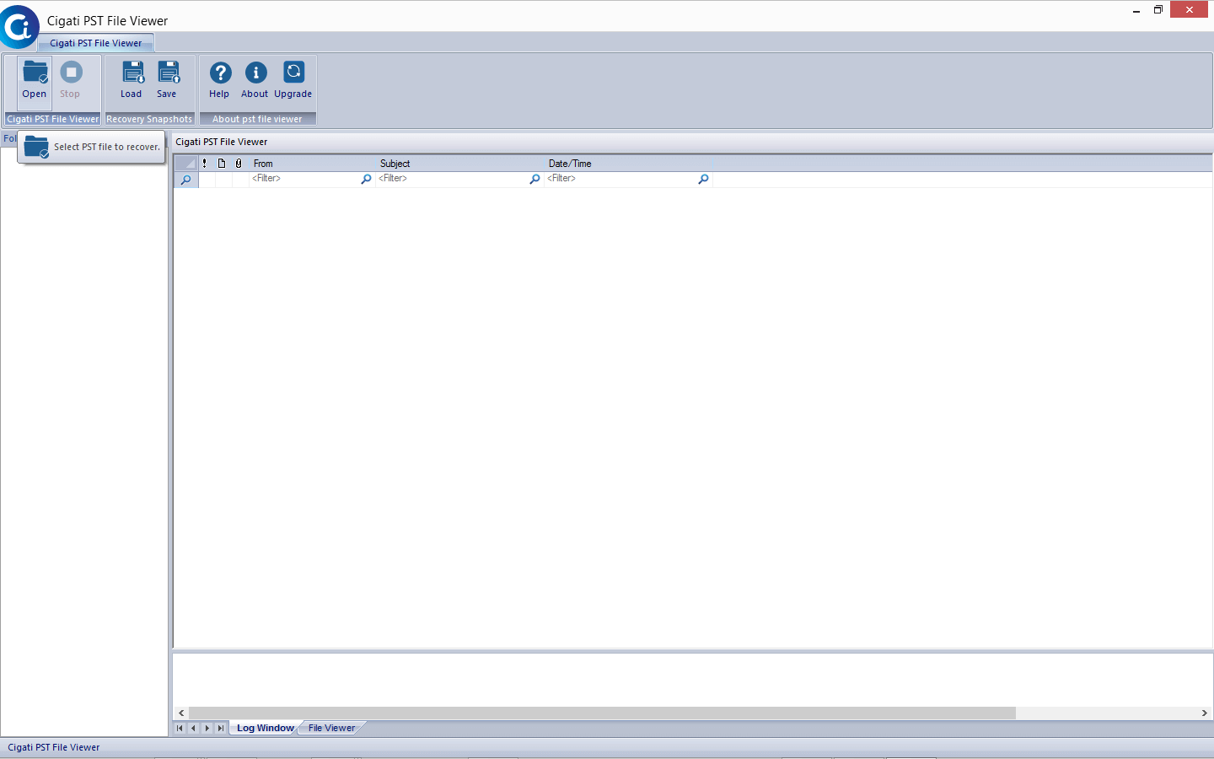Screen dimensions: 1214x759
Task: Click the Cigati logo icon
Action: pos(19,27)
